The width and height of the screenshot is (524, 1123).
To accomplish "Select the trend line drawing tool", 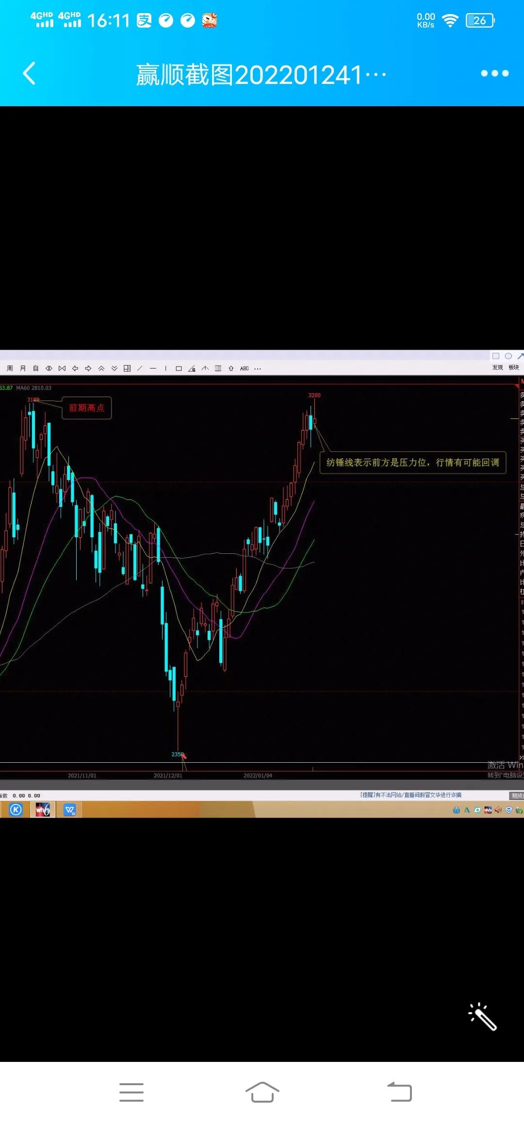I will (140, 369).
